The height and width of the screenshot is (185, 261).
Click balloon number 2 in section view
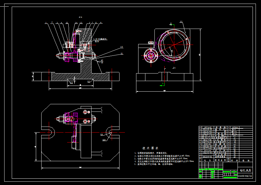52,22
